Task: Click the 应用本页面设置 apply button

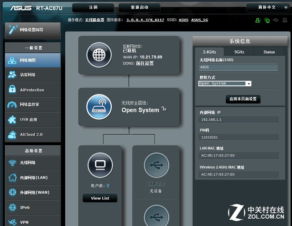Action: pyautogui.click(x=243, y=99)
